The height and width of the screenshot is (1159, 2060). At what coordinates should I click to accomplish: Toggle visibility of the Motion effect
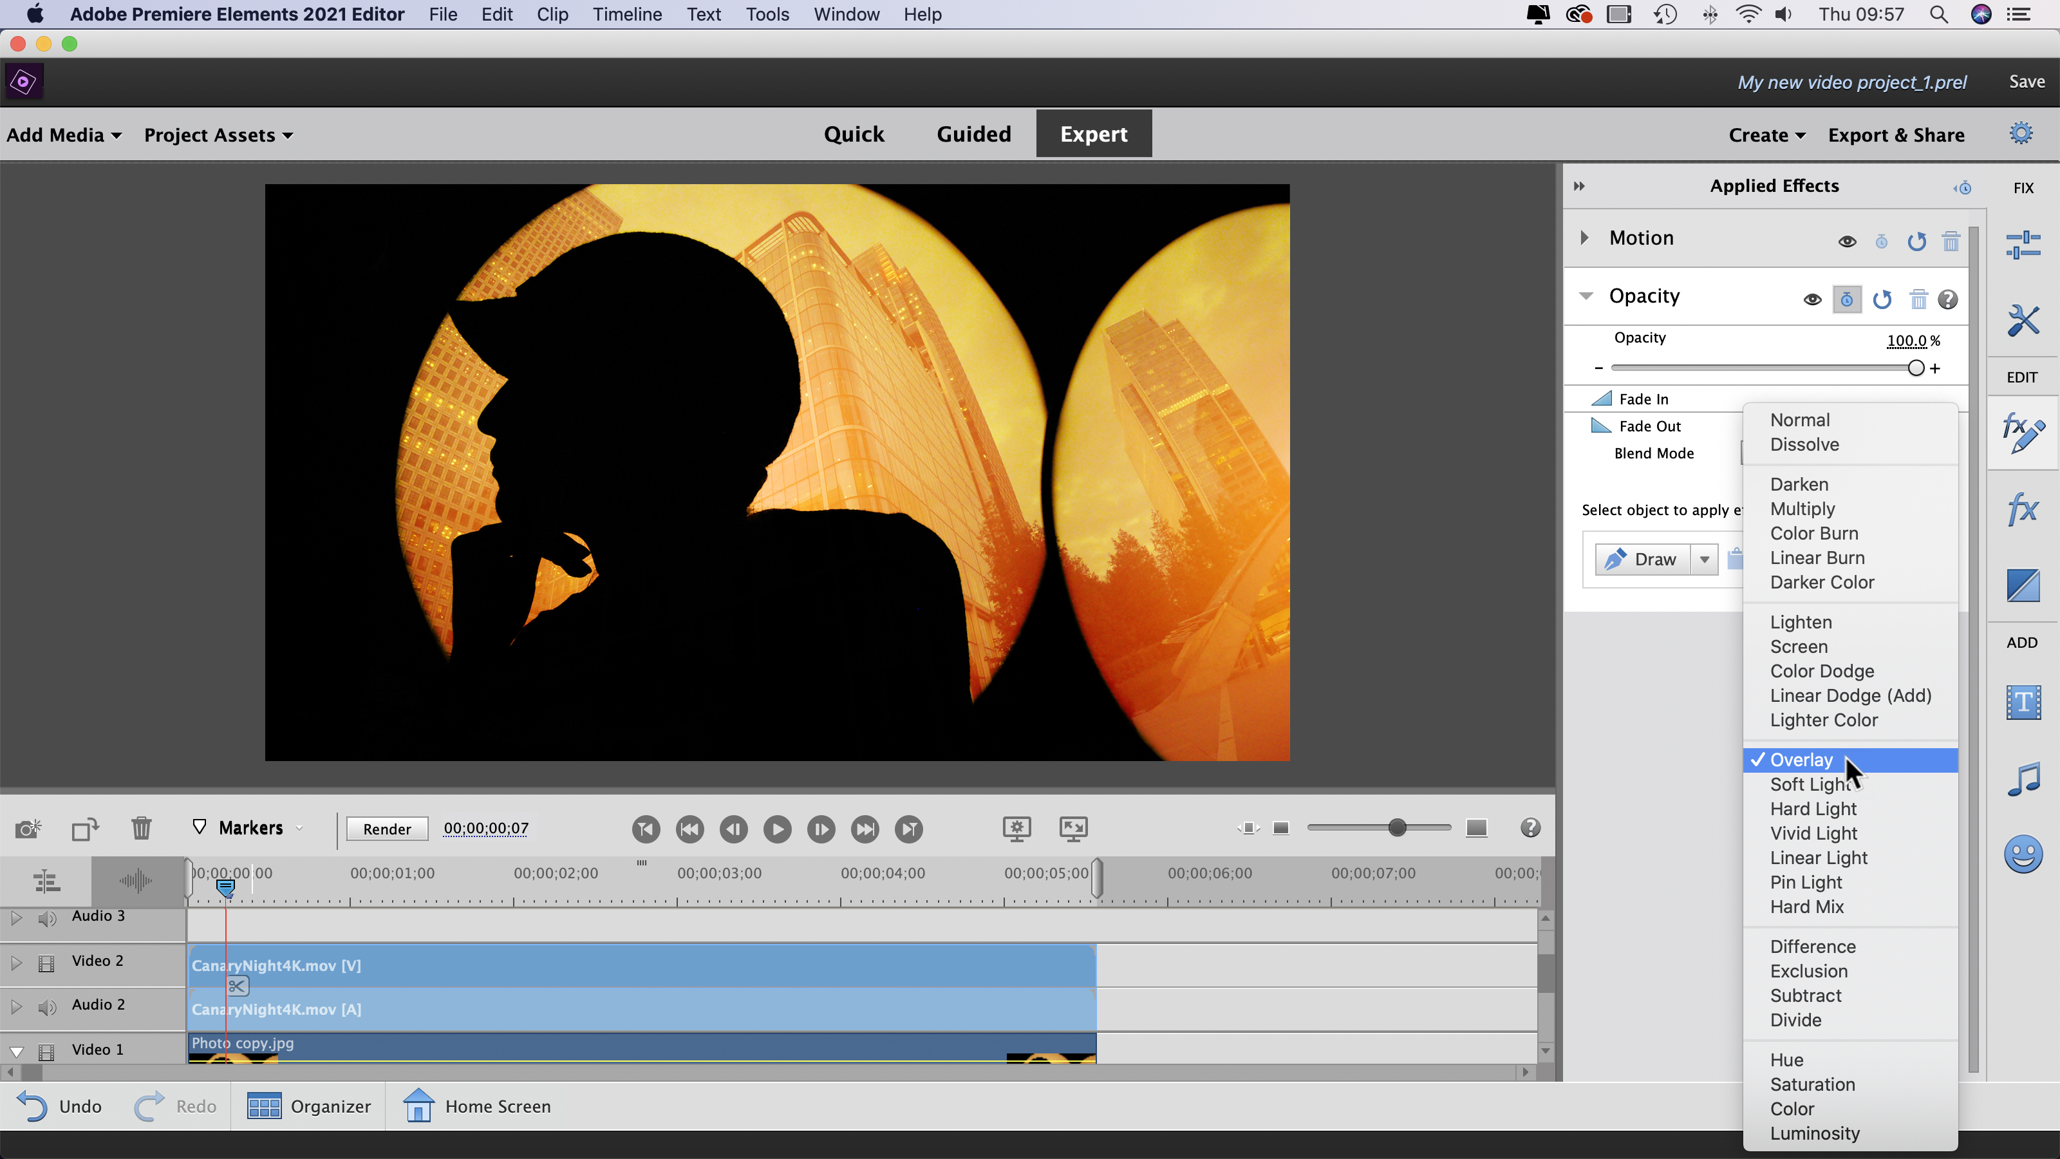pos(1848,241)
